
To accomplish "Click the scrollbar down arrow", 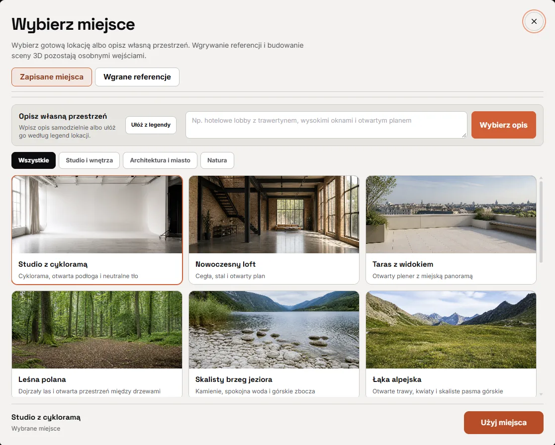I will [x=541, y=394].
